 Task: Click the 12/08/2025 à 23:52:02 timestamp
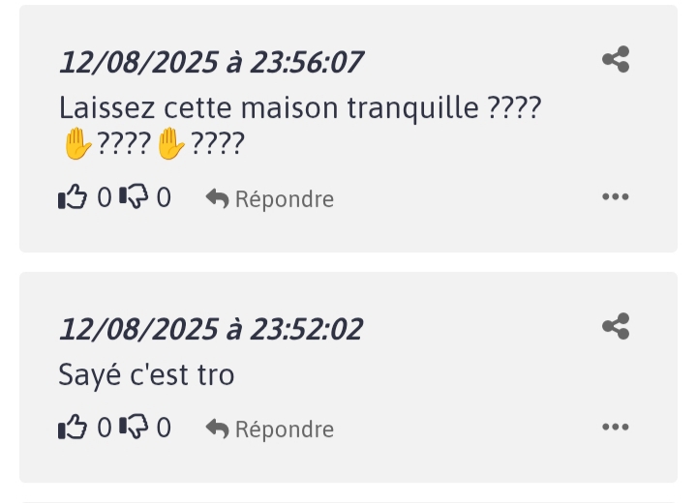click(x=211, y=329)
